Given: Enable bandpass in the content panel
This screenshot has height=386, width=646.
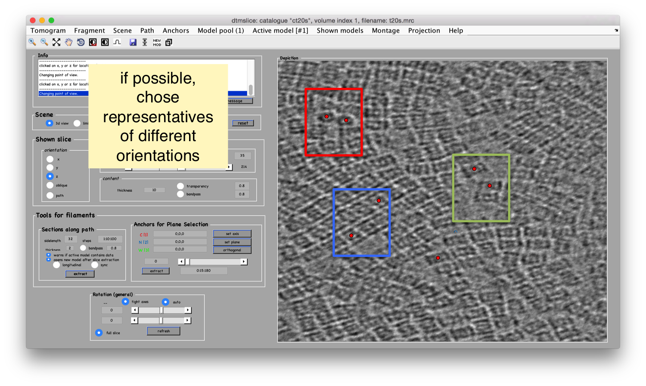Looking at the screenshot, I should (180, 194).
